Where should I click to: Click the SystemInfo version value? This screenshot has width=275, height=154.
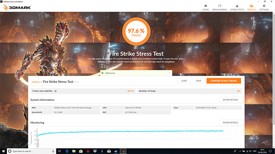coord(76,112)
